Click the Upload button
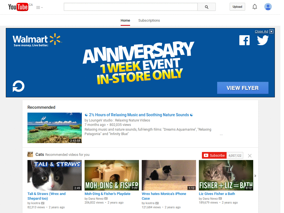 (x=237, y=6)
